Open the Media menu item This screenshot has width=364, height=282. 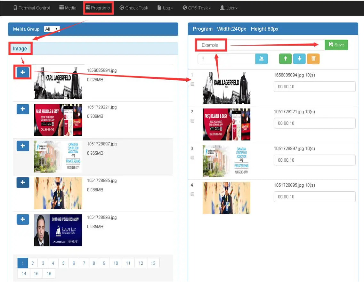pyautogui.click(x=68, y=8)
